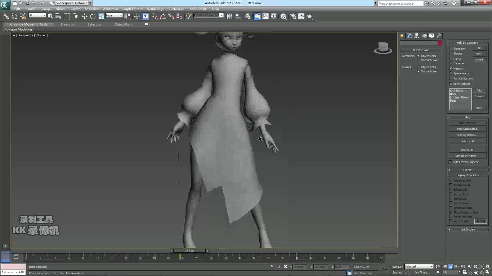Activate the Select and Scale tool

click(x=101, y=16)
